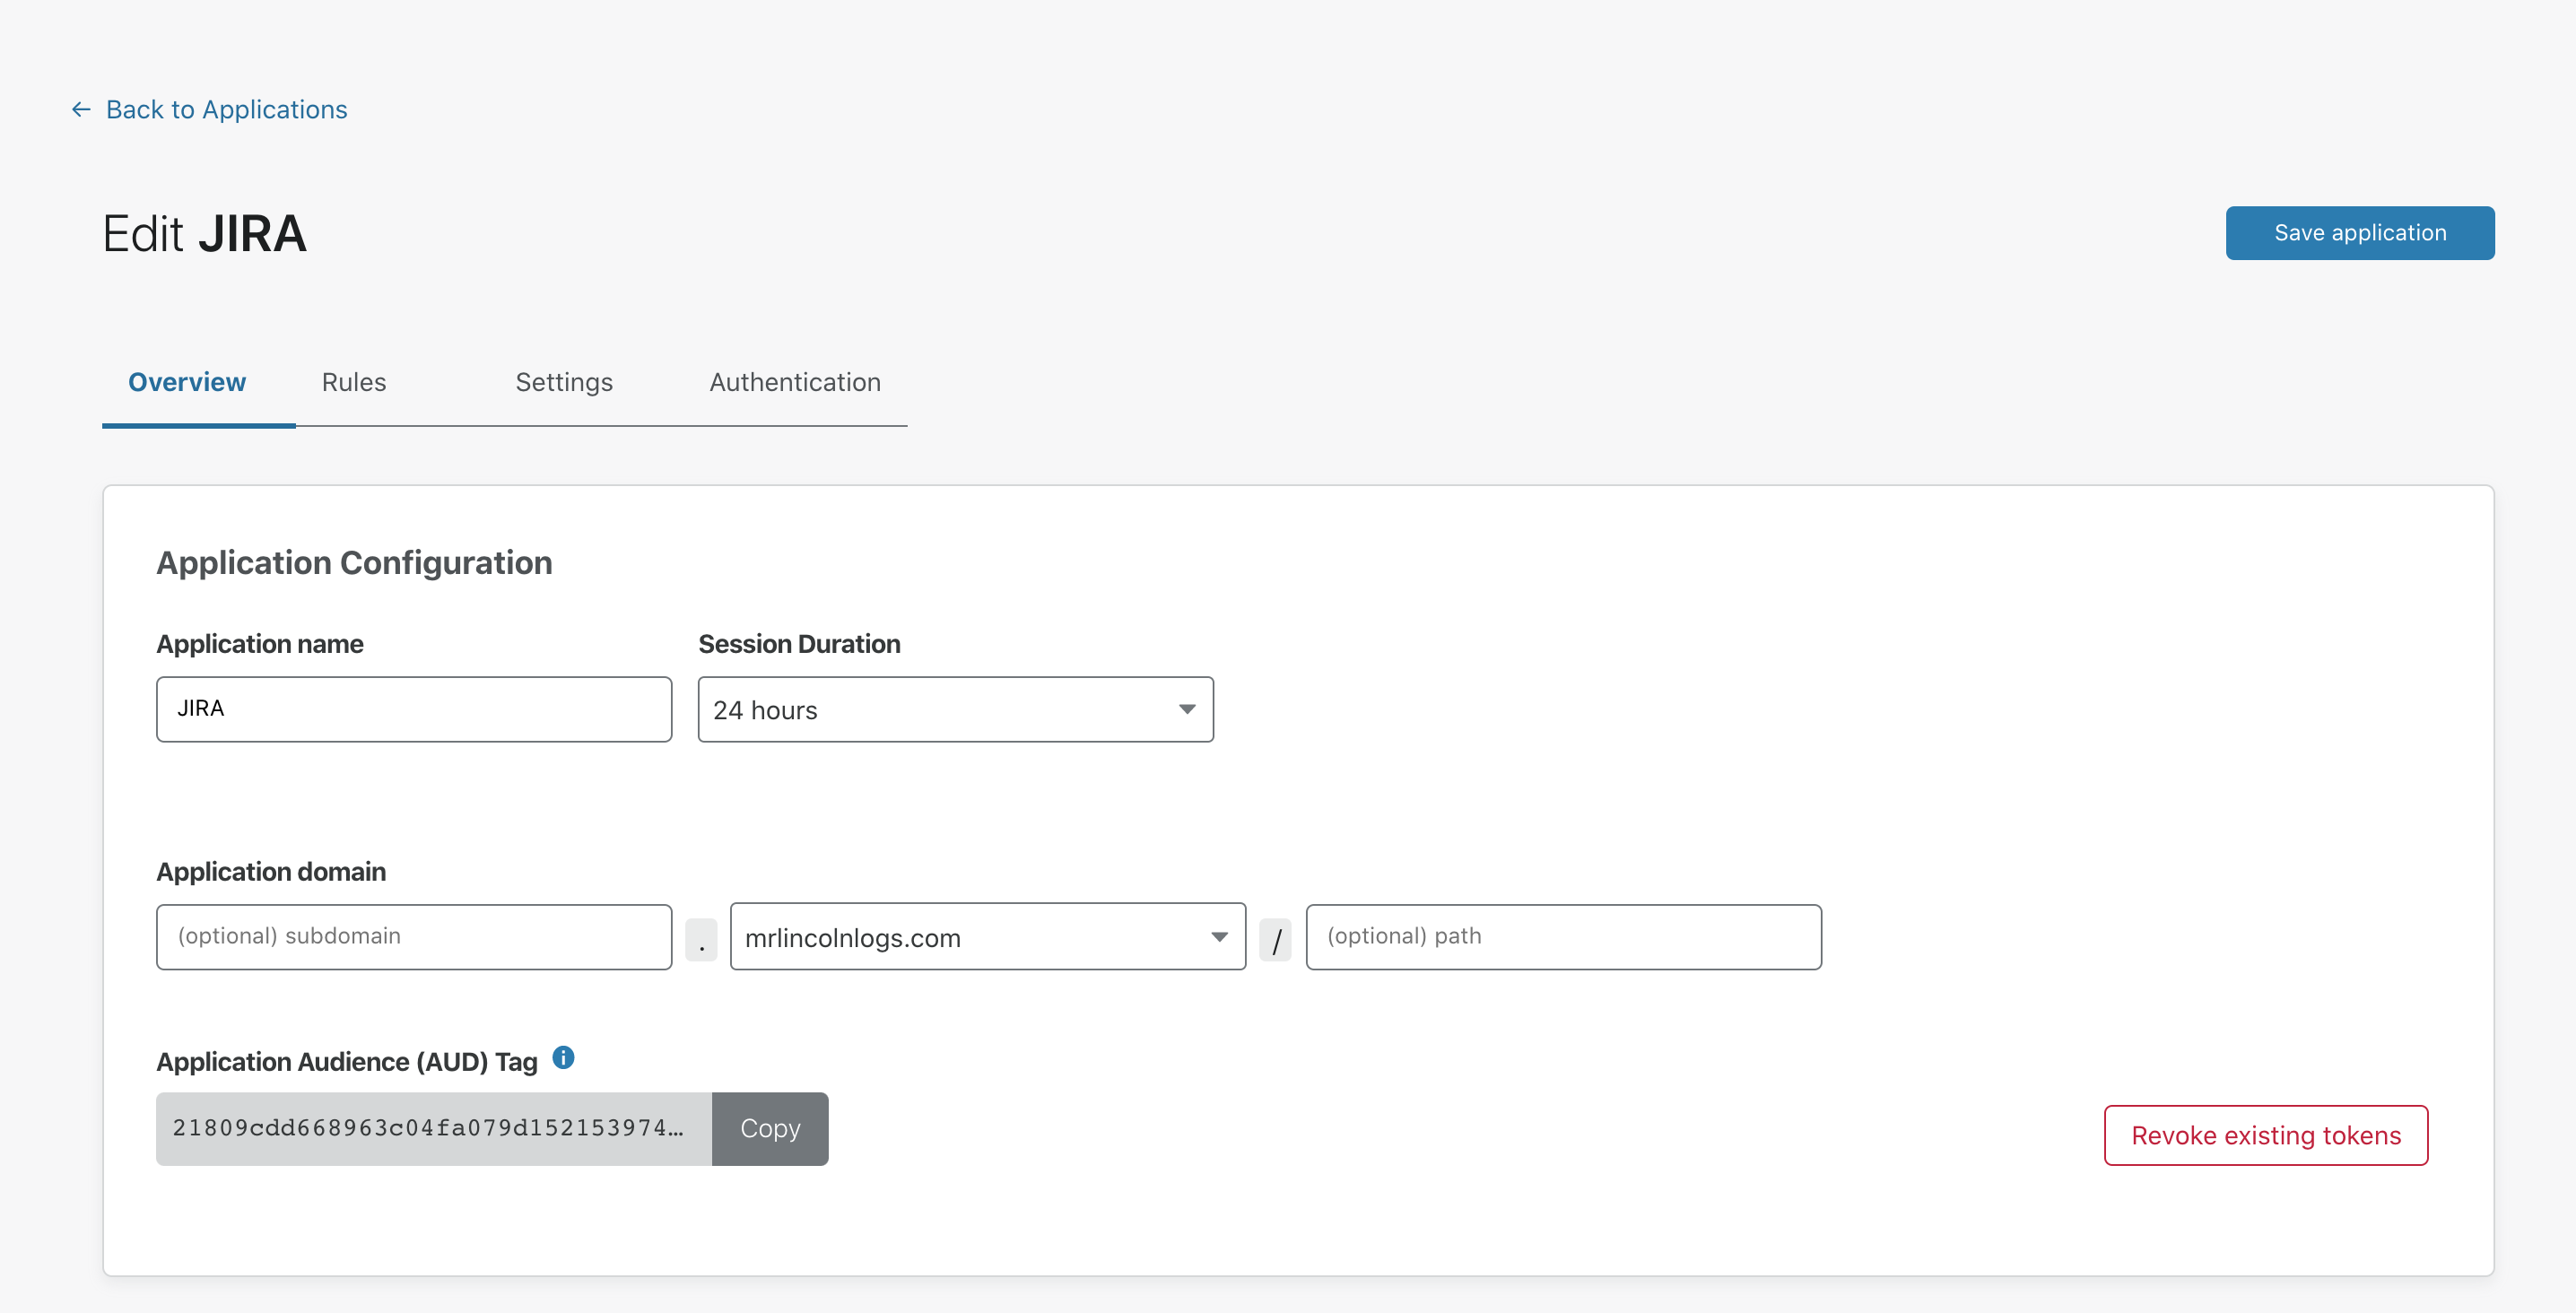
Task: Click the optional path input
Action: coord(1562,936)
